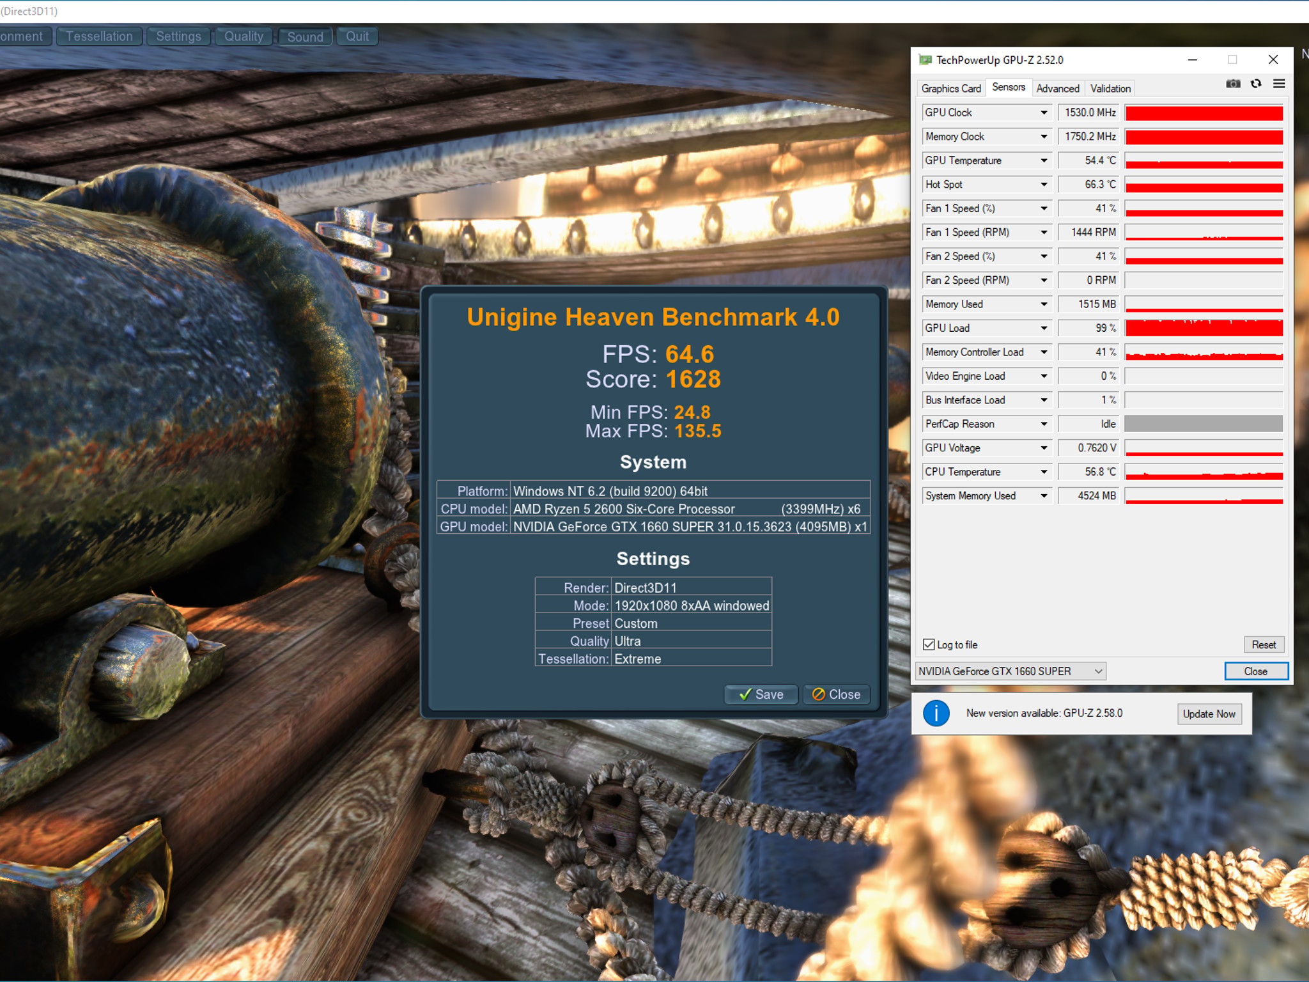Expand the GPU Load sensor dropdown
Viewport: 1309px width, 982px height.
point(1044,329)
